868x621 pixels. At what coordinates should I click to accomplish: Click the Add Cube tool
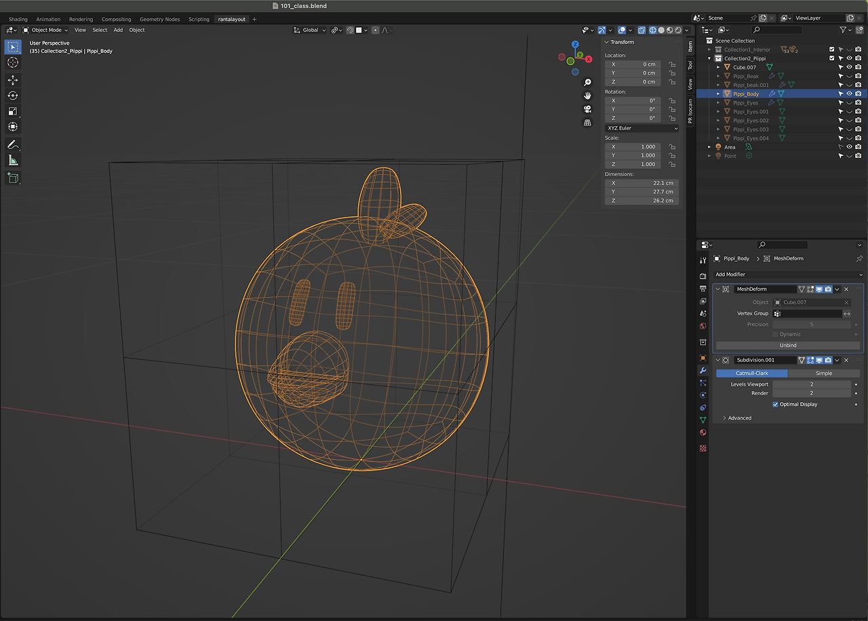click(x=13, y=178)
